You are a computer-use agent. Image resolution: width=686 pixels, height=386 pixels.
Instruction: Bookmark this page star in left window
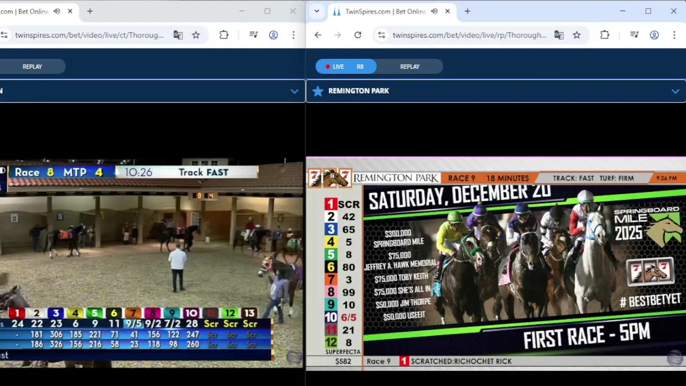coord(196,35)
